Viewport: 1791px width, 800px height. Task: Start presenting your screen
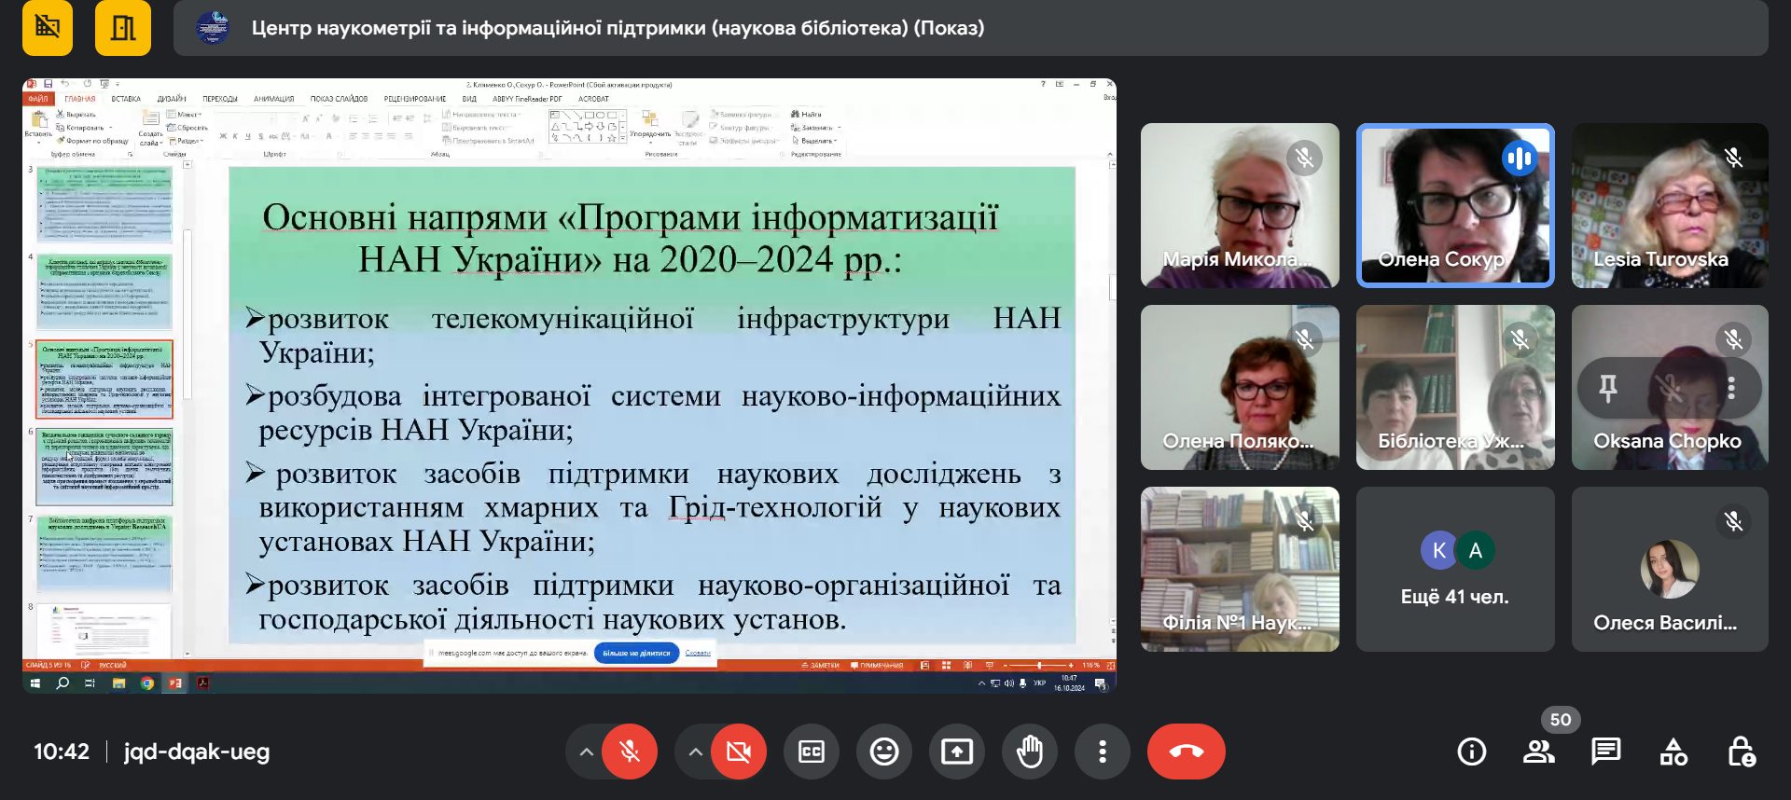tap(956, 752)
